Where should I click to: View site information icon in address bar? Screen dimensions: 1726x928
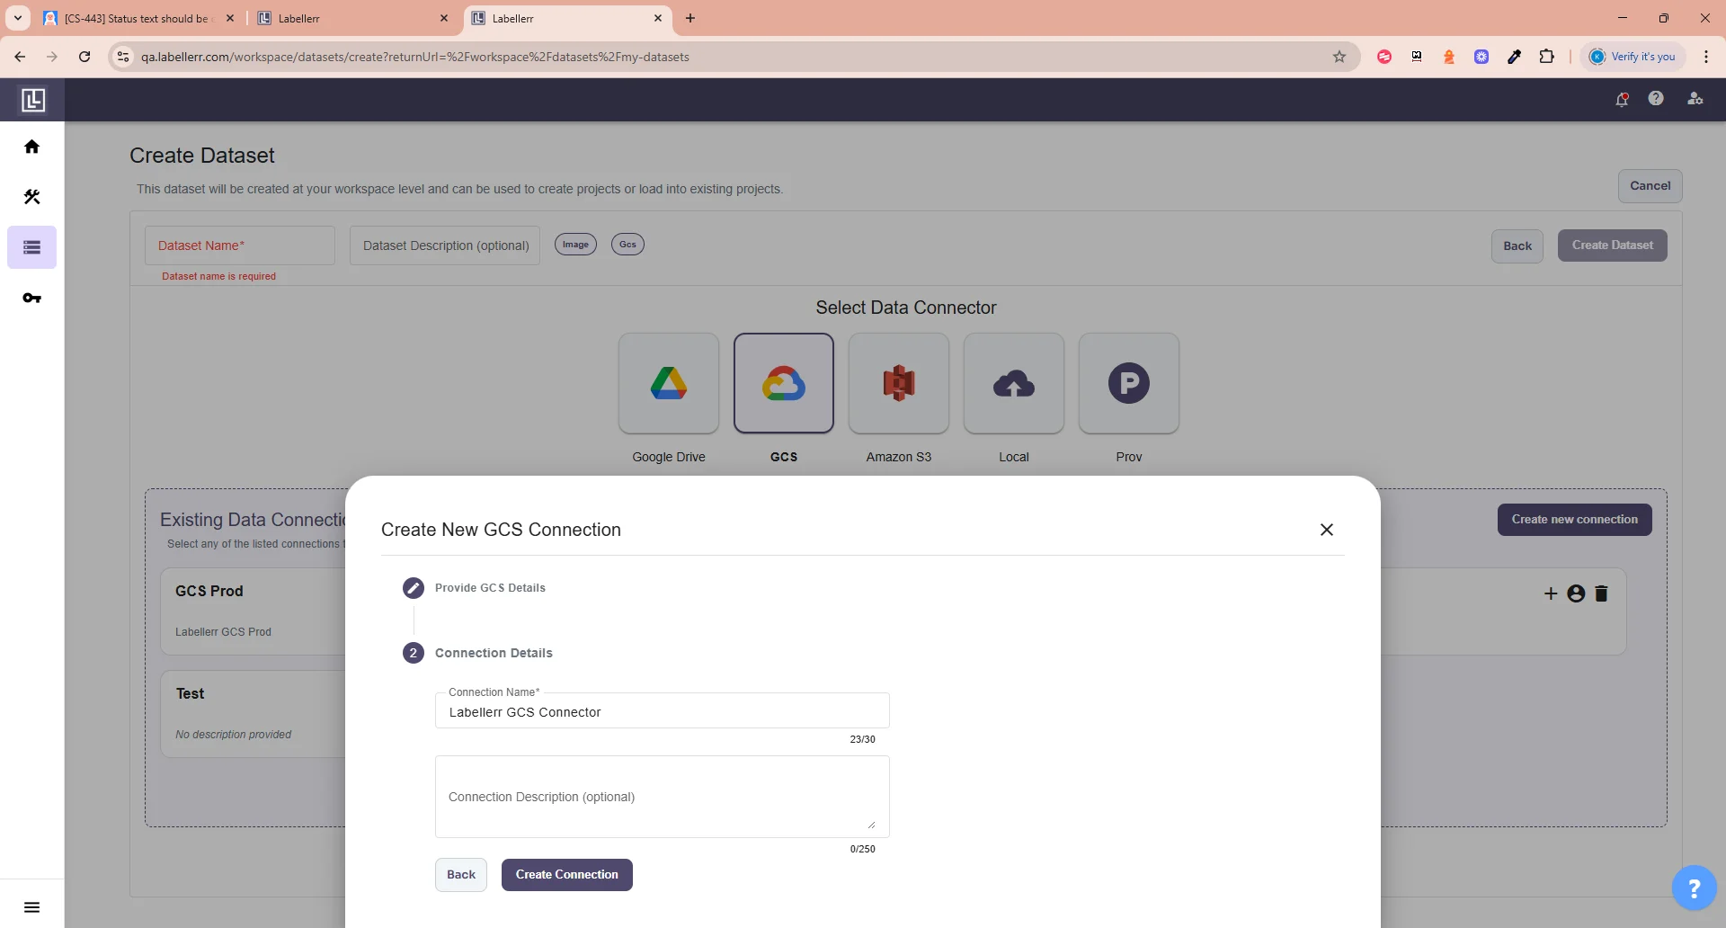pos(124,57)
